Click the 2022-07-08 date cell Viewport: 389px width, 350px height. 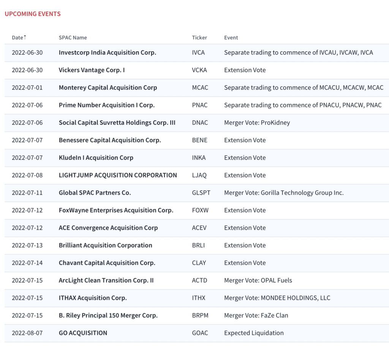click(27, 175)
